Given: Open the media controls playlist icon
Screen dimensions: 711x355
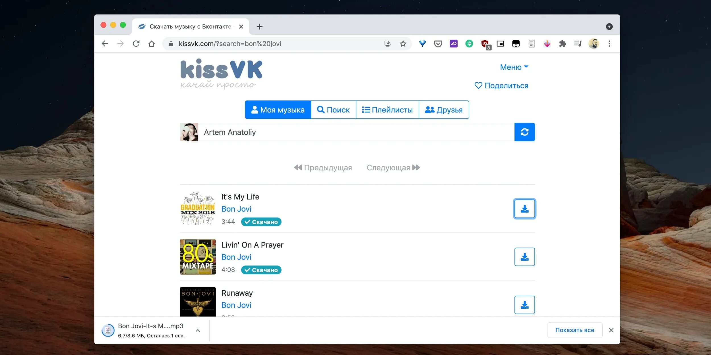Looking at the screenshot, I should [578, 43].
